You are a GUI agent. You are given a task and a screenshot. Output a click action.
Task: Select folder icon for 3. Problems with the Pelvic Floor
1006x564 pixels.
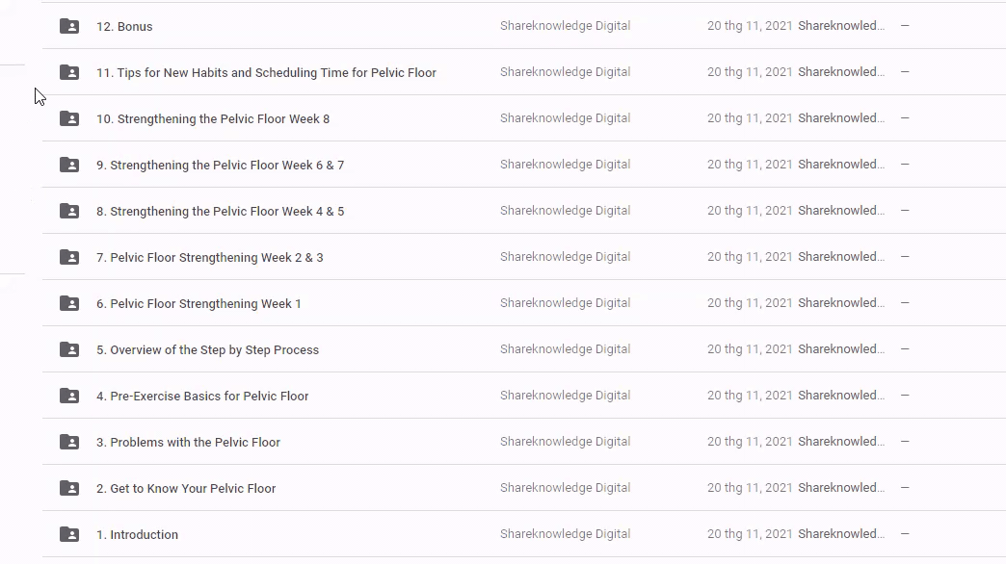pos(69,442)
